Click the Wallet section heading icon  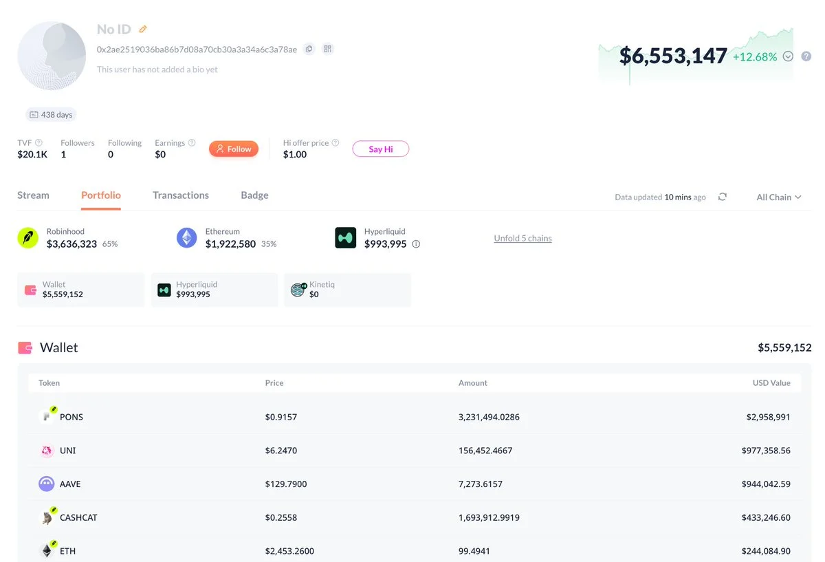[x=25, y=348]
